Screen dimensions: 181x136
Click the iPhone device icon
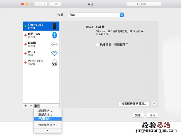[55, 26]
